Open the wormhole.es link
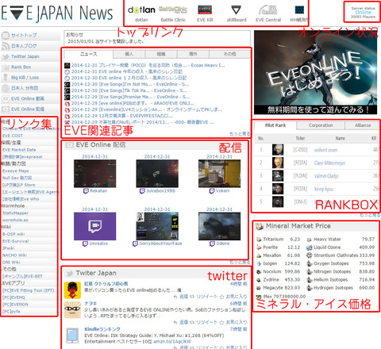This screenshot has height=349, width=381. tap(15, 220)
